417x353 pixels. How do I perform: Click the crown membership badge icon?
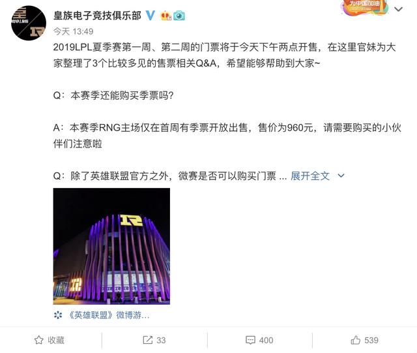pyautogui.click(x=165, y=16)
